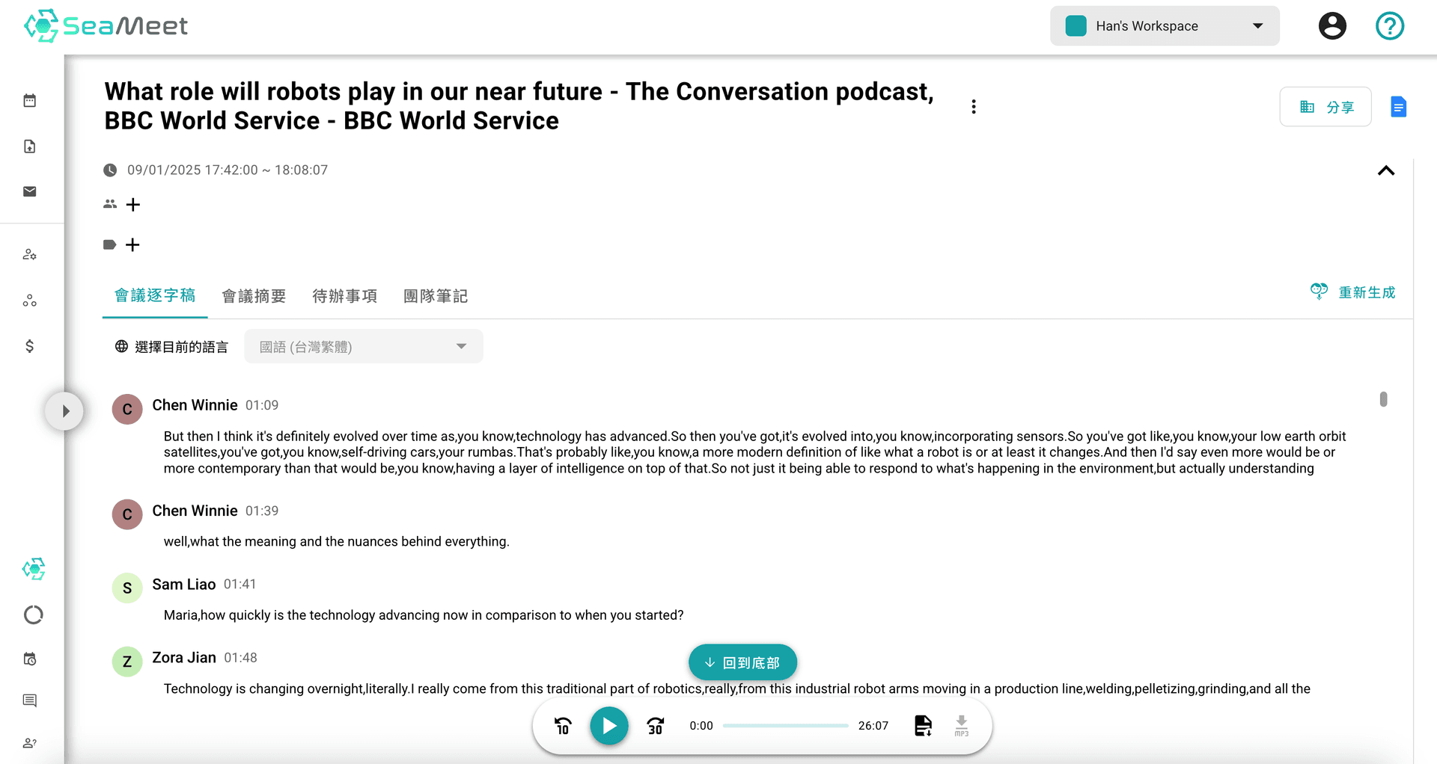Download the MP3 audio file
This screenshot has height=764, width=1437.
click(x=962, y=725)
